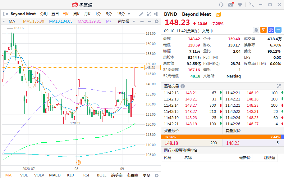
Task: Zoom out chart with minus icon
Action: click(x=149, y=21)
